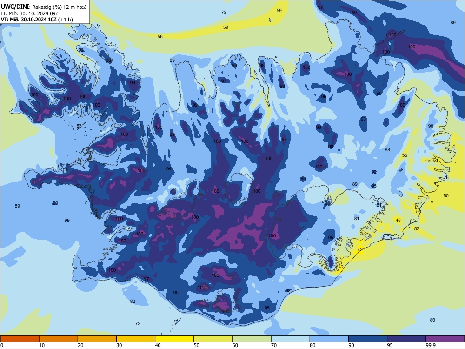Pick the 80–90 light blue legend swatch

coord(329,339)
